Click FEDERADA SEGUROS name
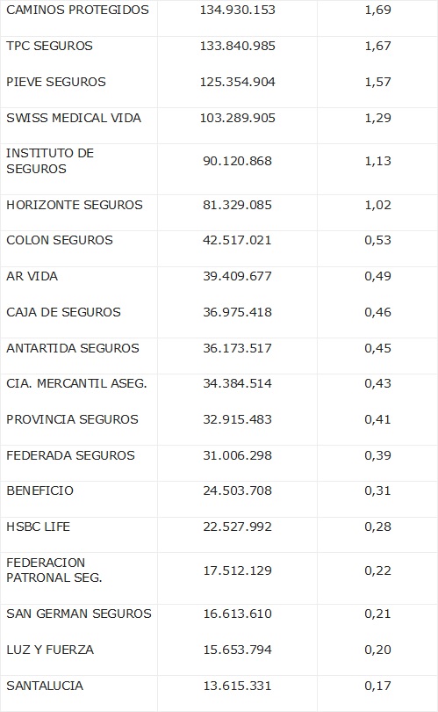Viewport: 438px width, 712px height. point(71,455)
